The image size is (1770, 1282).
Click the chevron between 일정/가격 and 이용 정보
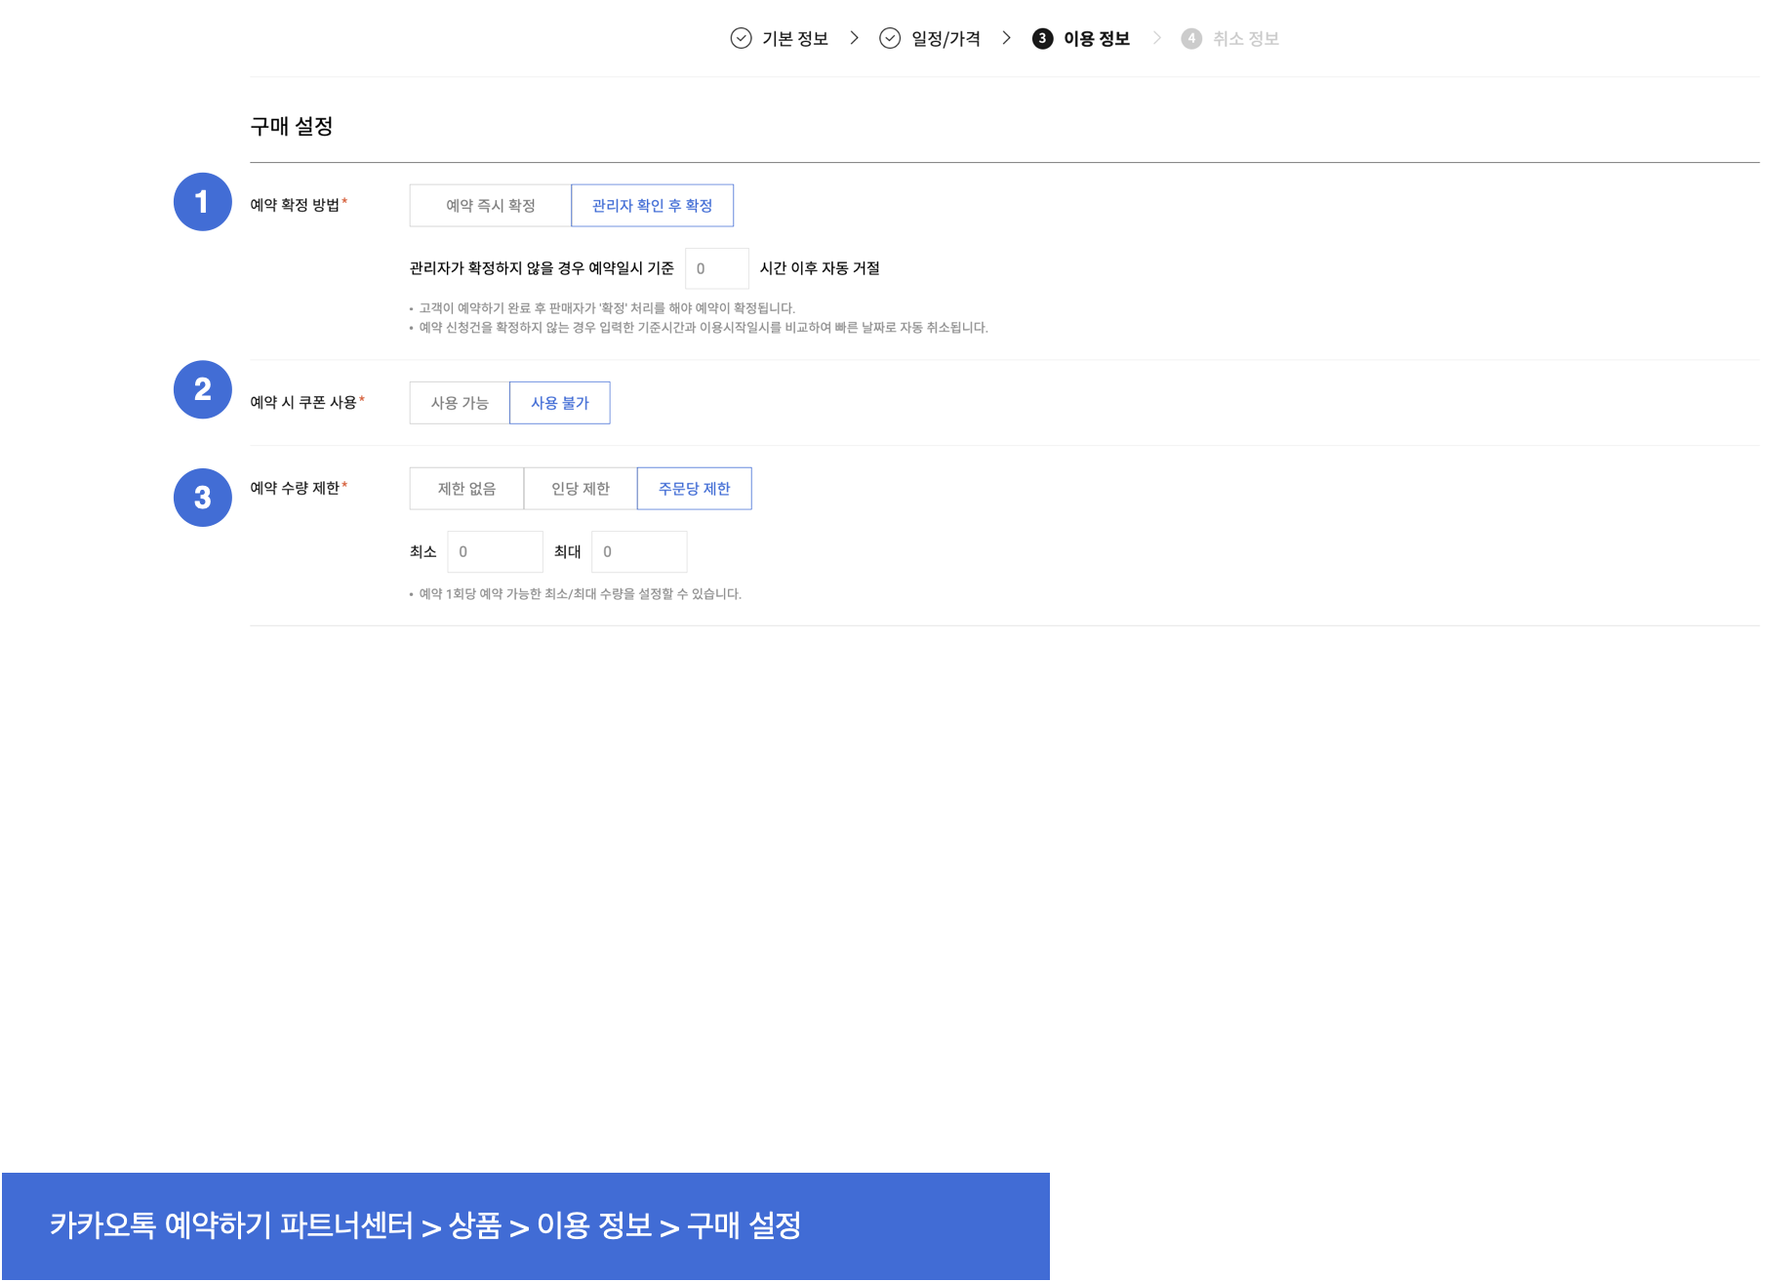1007,38
